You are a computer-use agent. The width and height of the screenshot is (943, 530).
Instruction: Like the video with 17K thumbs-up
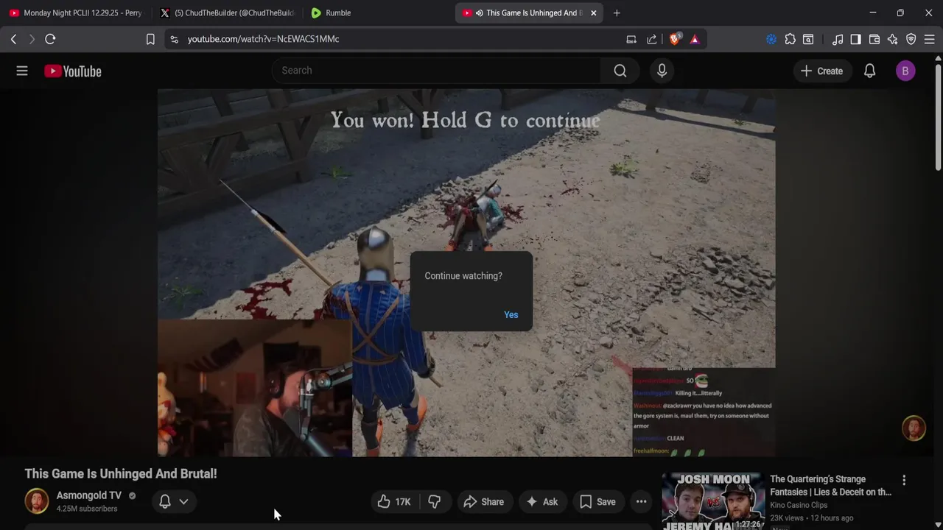394,502
